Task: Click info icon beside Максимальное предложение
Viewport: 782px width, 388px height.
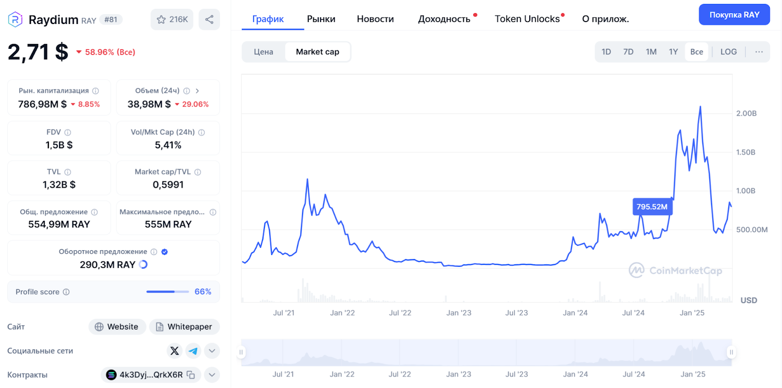Action: click(213, 212)
